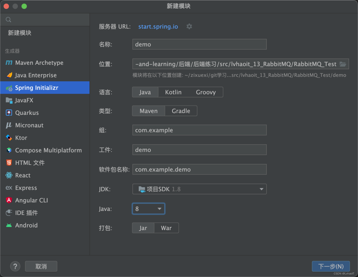Click the Java Enterprise icon

click(9, 75)
